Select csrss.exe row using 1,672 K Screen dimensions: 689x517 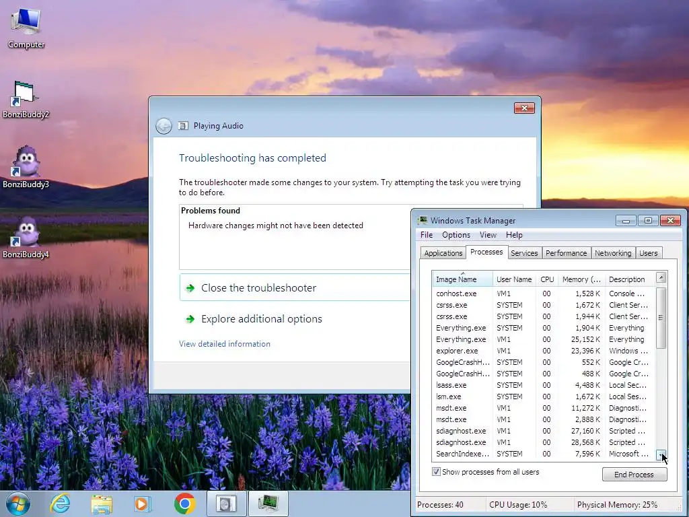[543, 305]
